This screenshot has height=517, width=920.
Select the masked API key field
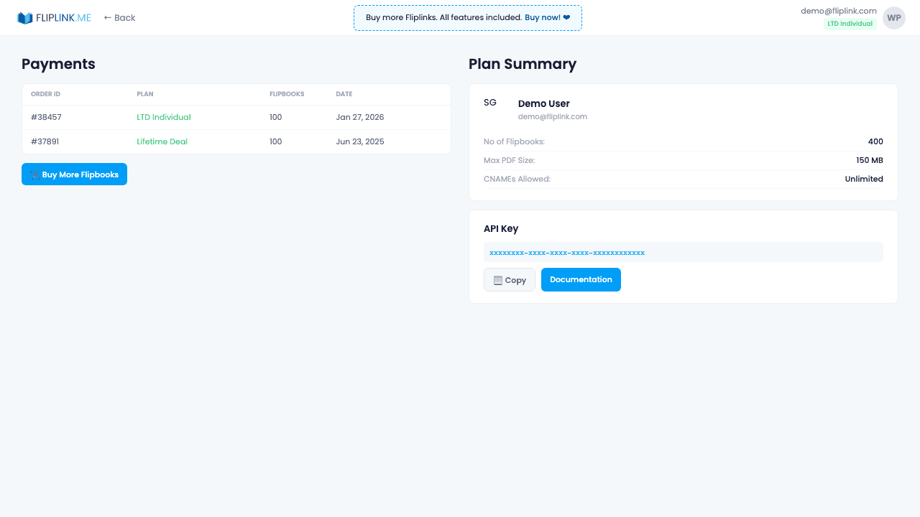tap(683, 252)
